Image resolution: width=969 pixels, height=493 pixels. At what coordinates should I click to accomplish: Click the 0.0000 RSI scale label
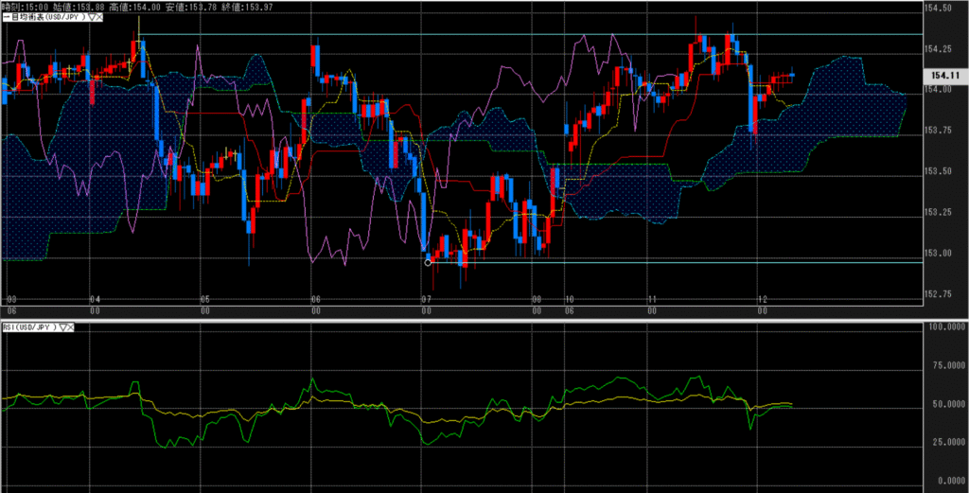(x=944, y=481)
